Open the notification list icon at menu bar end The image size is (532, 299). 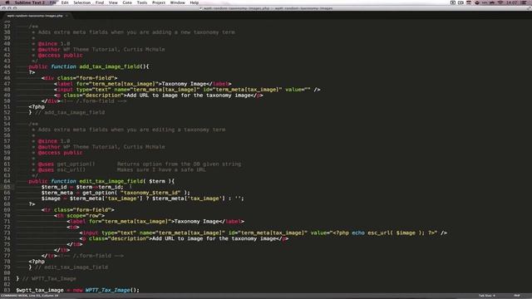524,2
